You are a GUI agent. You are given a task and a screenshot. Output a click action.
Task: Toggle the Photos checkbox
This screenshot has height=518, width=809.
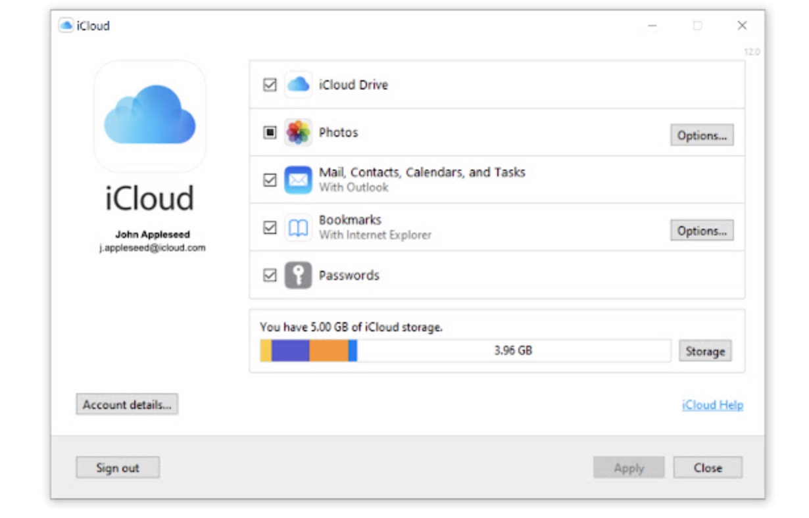tap(270, 133)
